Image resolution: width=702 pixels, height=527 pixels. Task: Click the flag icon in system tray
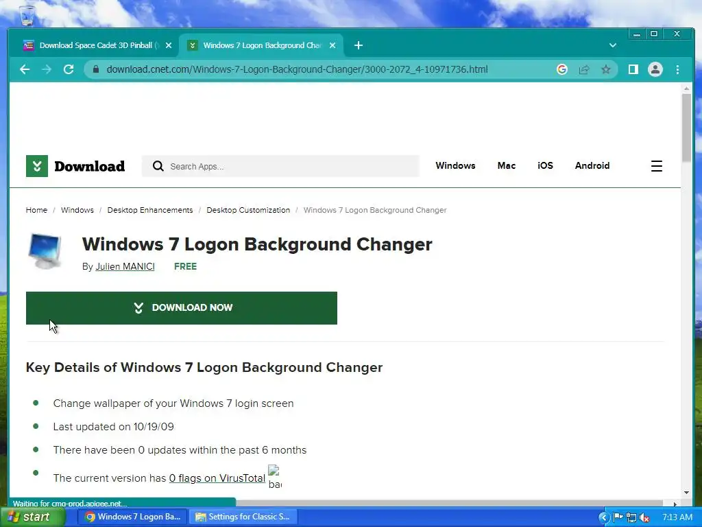point(618,517)
